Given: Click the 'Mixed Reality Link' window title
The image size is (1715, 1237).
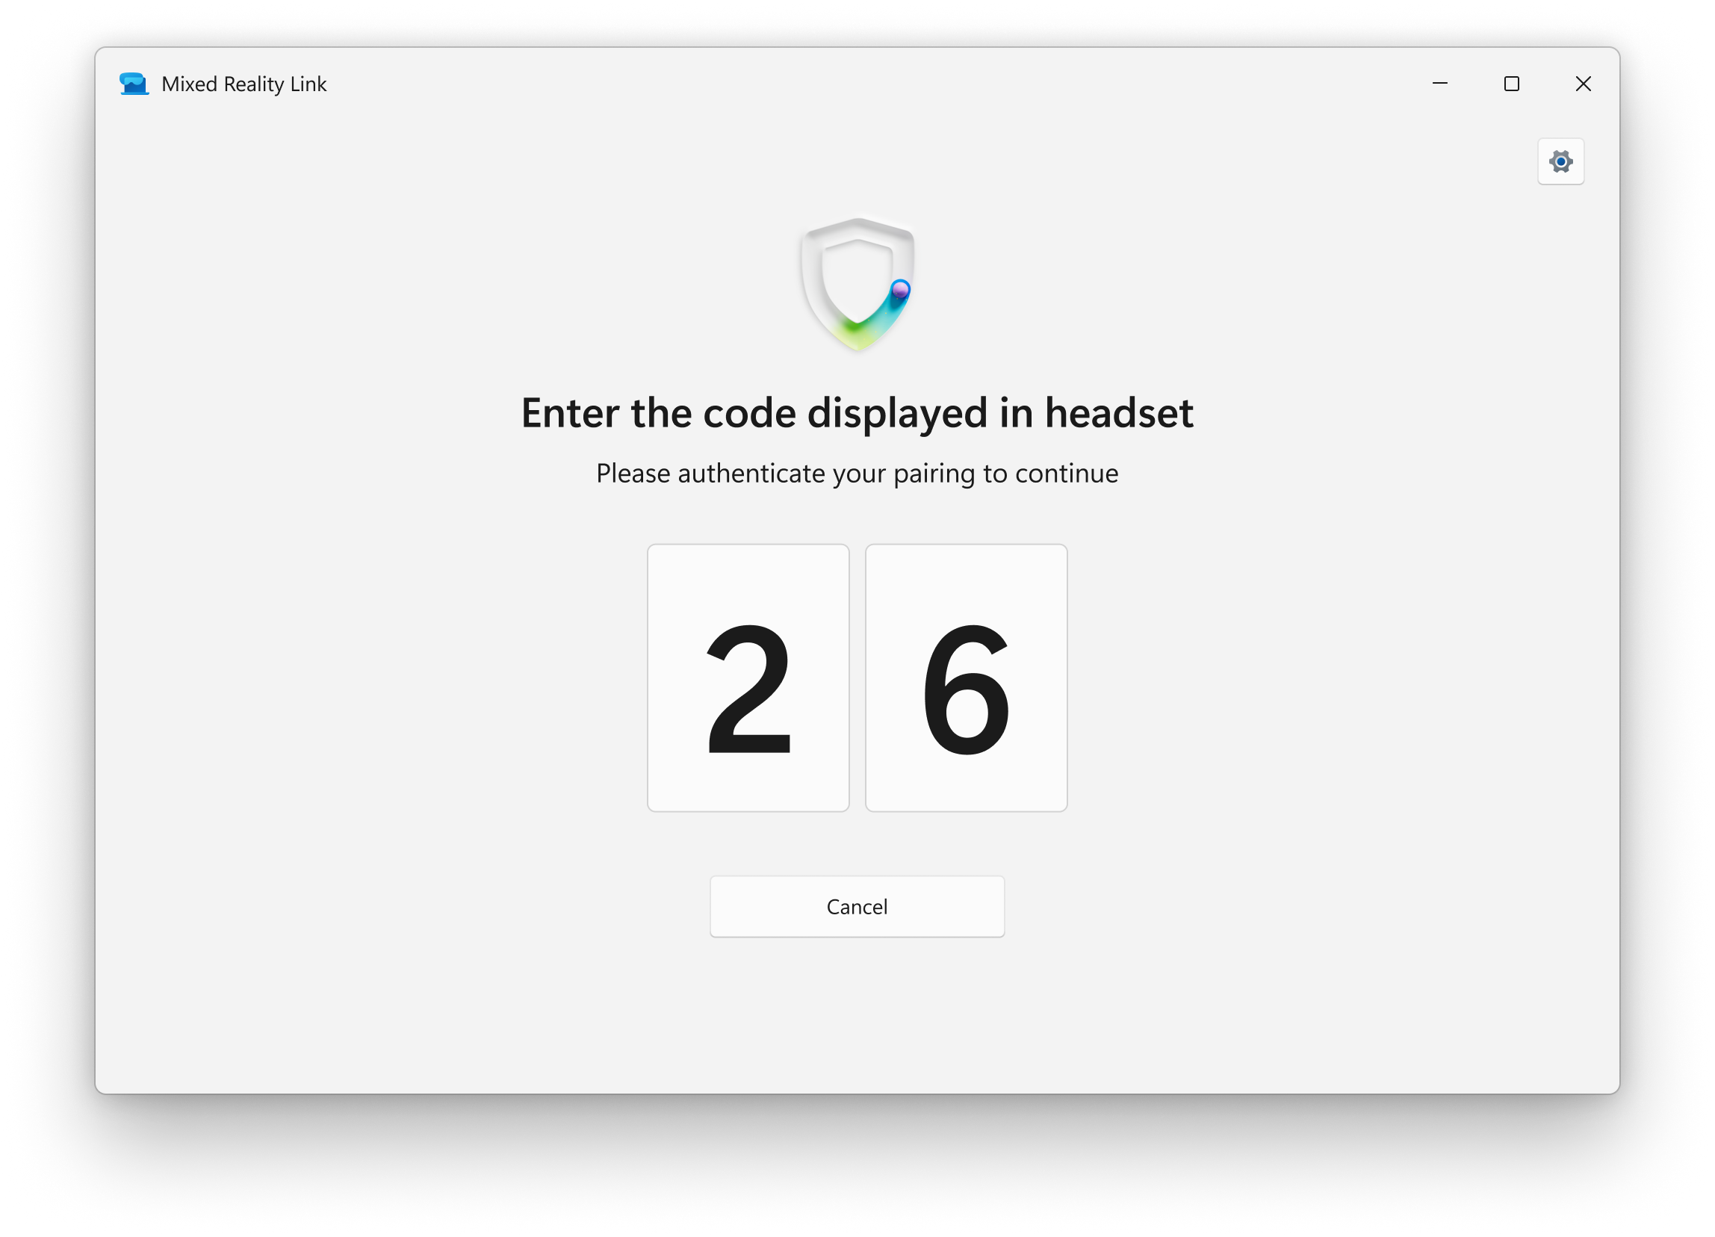Looking at the screenshot, I should click(244, 84).
